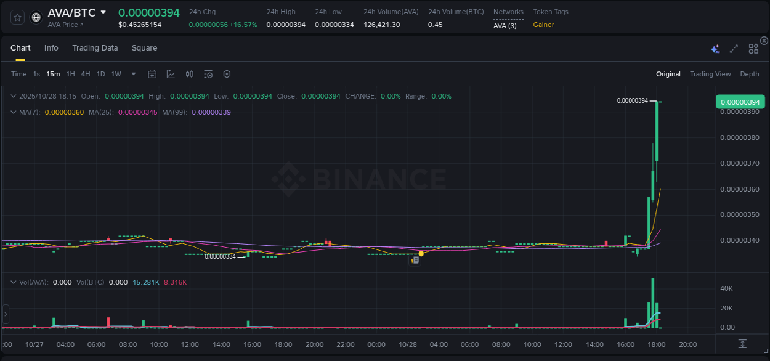This screenshot has height=361, width=770.
Task: Switch to the Trading Data tab
Action: coord(95,47)
